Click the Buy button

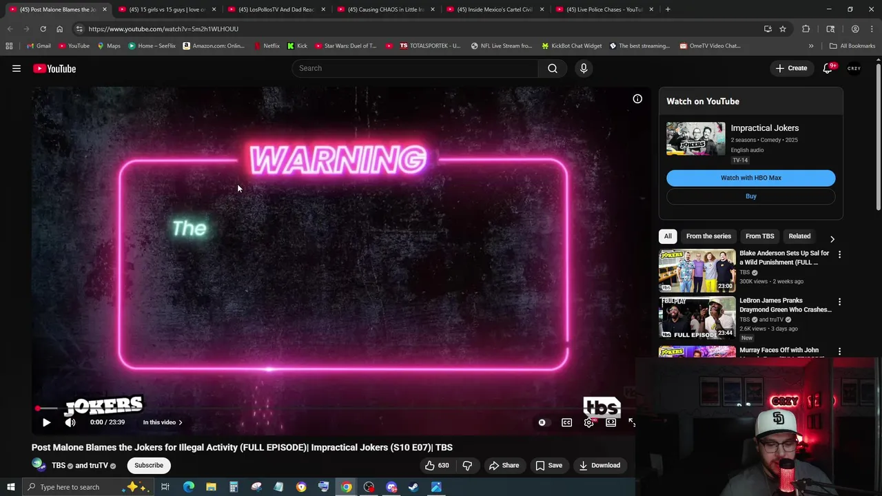(750, 196)
